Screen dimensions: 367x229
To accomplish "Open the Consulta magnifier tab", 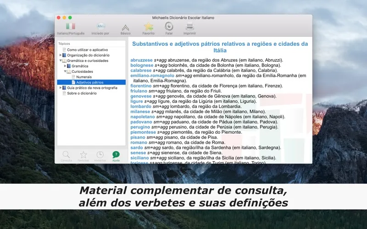I will tap(67, 155).
